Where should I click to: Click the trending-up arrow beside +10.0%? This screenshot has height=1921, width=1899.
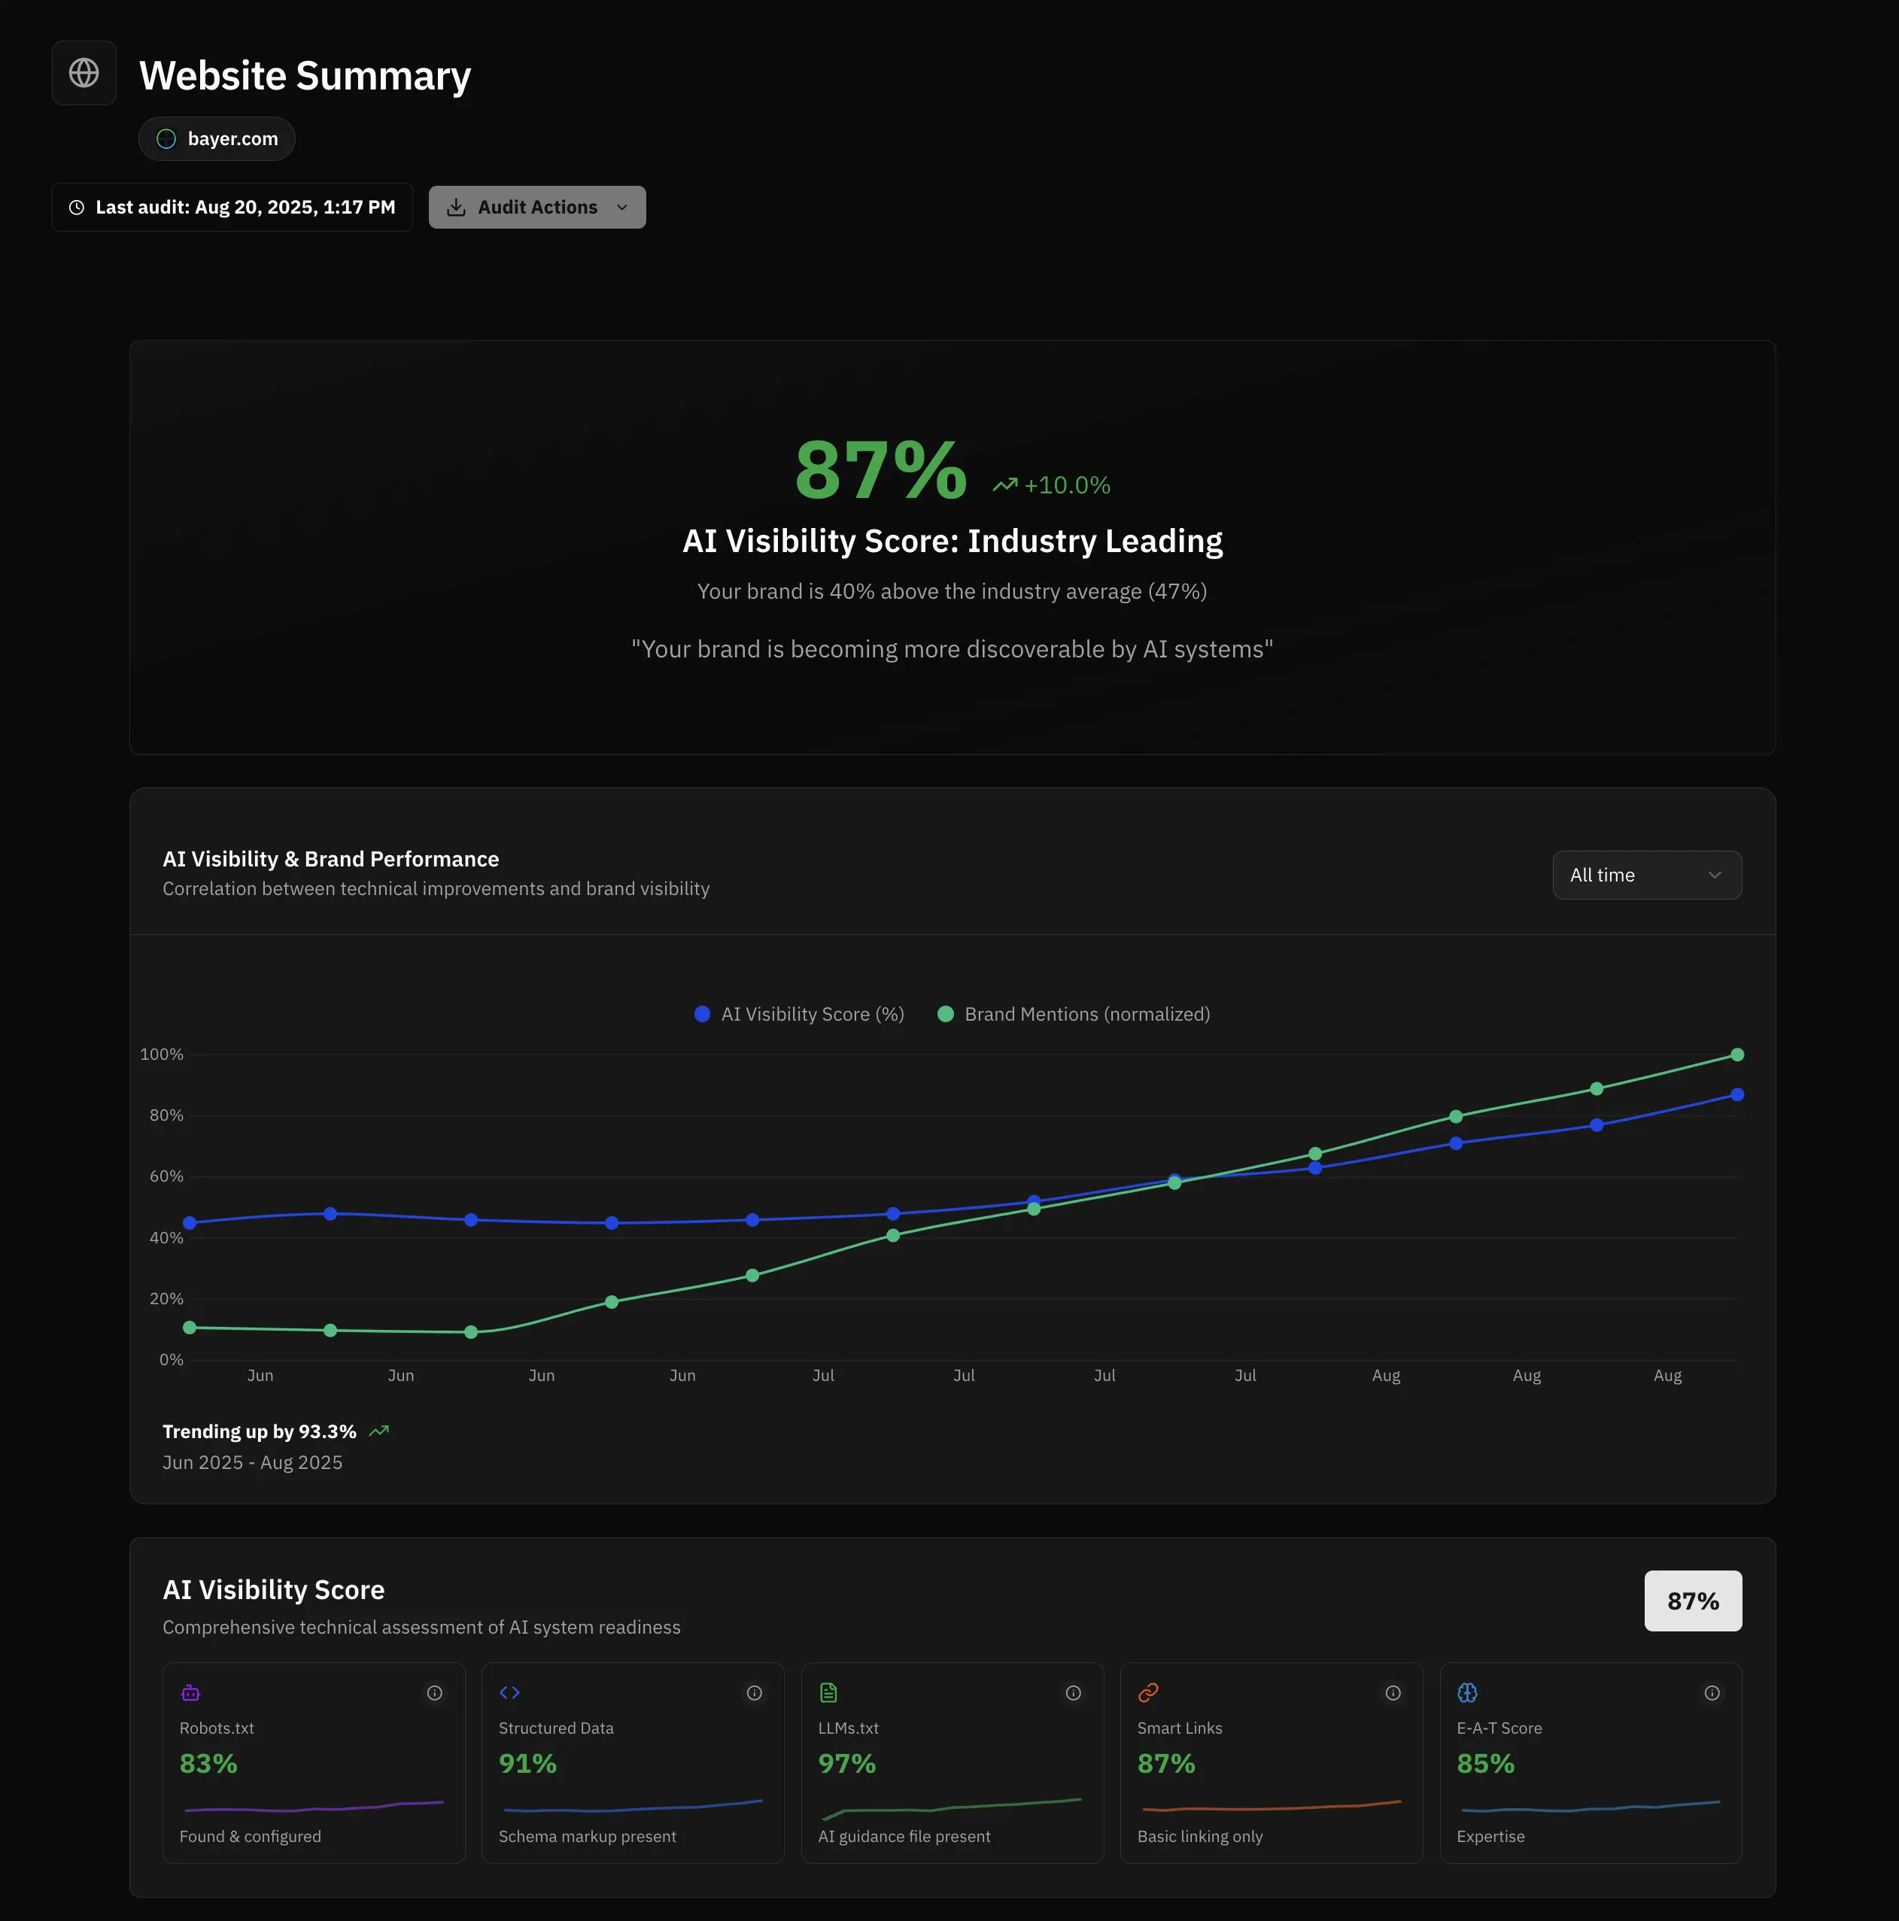(1004, 484)
